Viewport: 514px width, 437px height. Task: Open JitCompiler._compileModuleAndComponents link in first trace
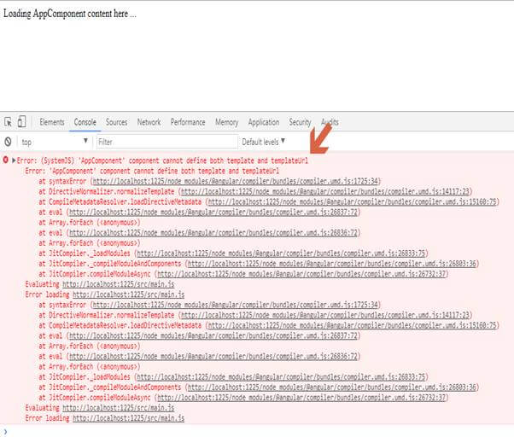[332, 264]
